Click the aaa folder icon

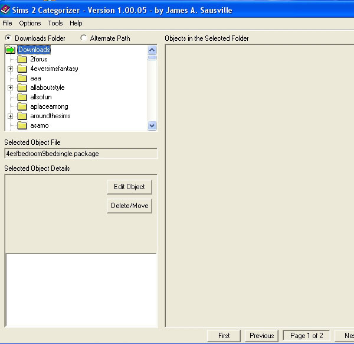point(22,78)
